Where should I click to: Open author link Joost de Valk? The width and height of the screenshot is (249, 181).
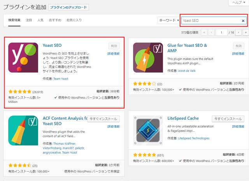pyautogui.click(x=187, y=71)
